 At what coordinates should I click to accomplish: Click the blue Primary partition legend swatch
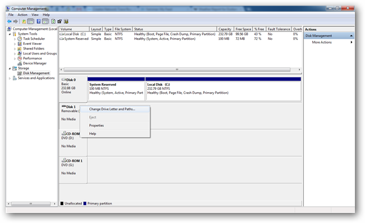pos(85,203)
